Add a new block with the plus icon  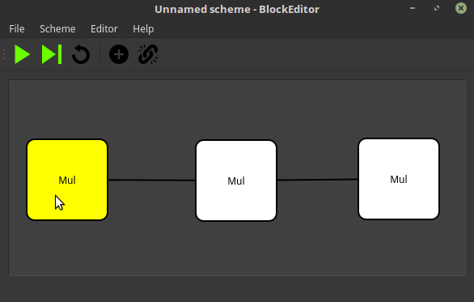[x=119, y=54]
